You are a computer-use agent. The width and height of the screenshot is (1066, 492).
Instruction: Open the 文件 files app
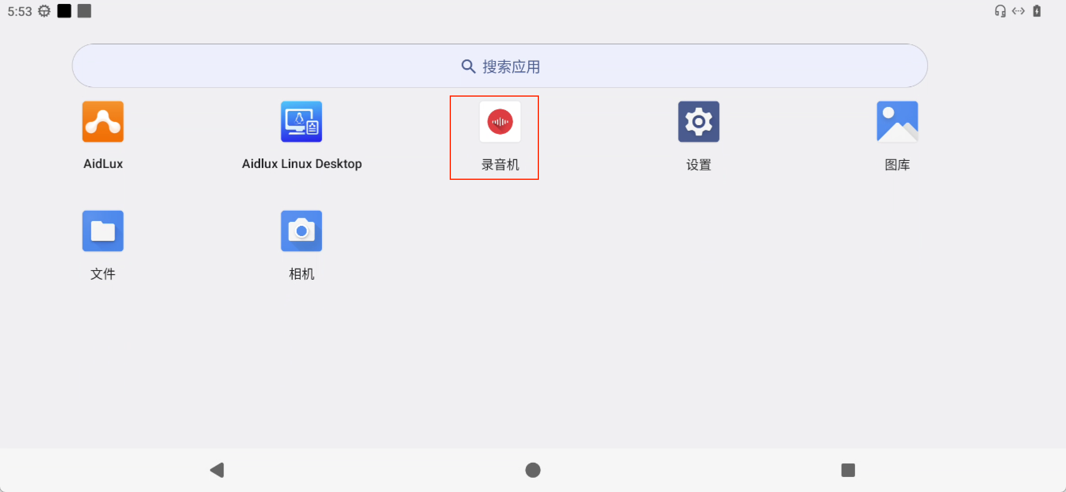click(103, 231)
